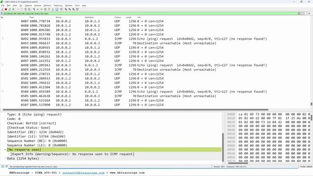Viewport: 313px width, 176px height.
Task: Sort by the Source column header
Action: pyautogui.click(x=59, y=18)
